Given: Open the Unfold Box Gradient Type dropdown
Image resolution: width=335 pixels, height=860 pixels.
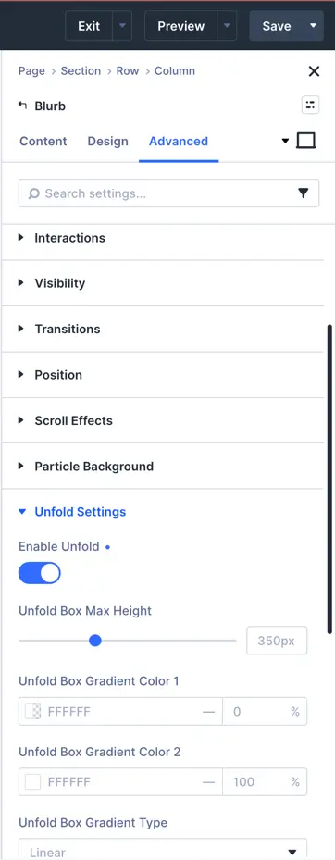Looking at the screenshot, I should point(163,849).
